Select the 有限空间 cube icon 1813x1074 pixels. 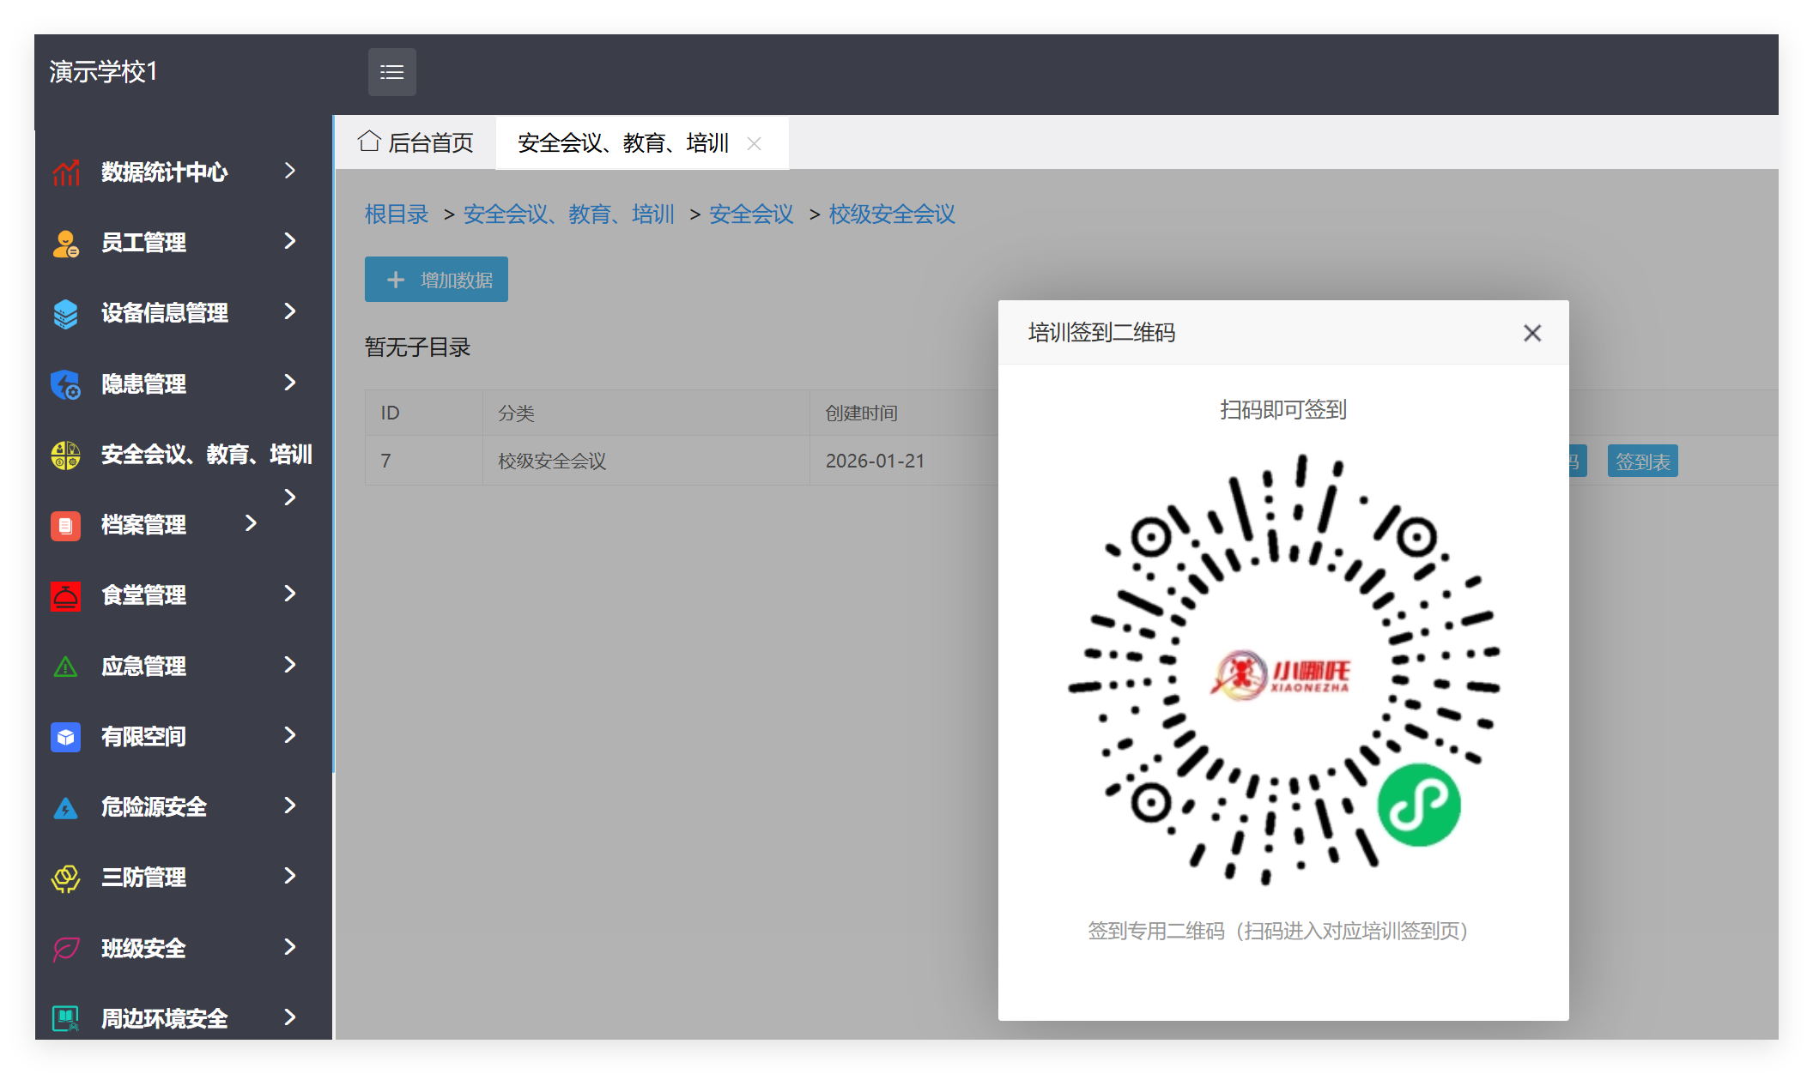64,736
